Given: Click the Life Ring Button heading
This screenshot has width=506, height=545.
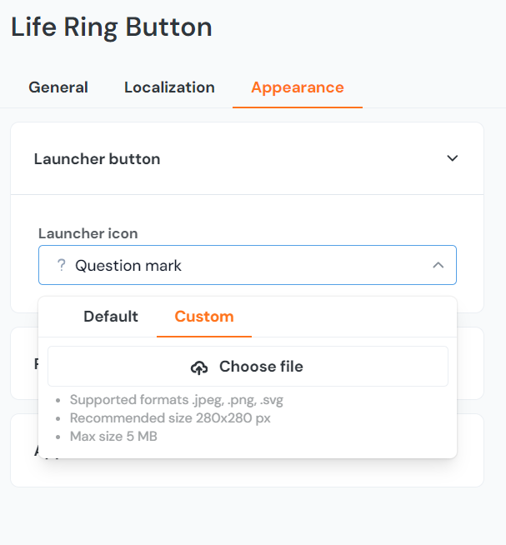Looking at the screenshot, I should [x=112, y=27].
